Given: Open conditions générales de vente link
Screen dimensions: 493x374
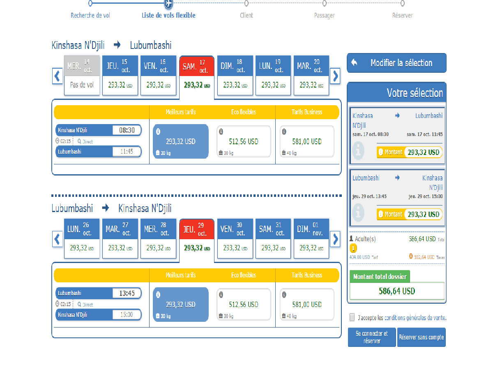Looking at the screenshot, I should [x=415, y=318].
